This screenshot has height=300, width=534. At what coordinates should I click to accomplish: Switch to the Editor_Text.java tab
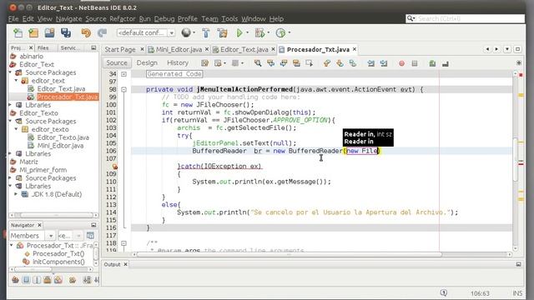click(244, 50)
